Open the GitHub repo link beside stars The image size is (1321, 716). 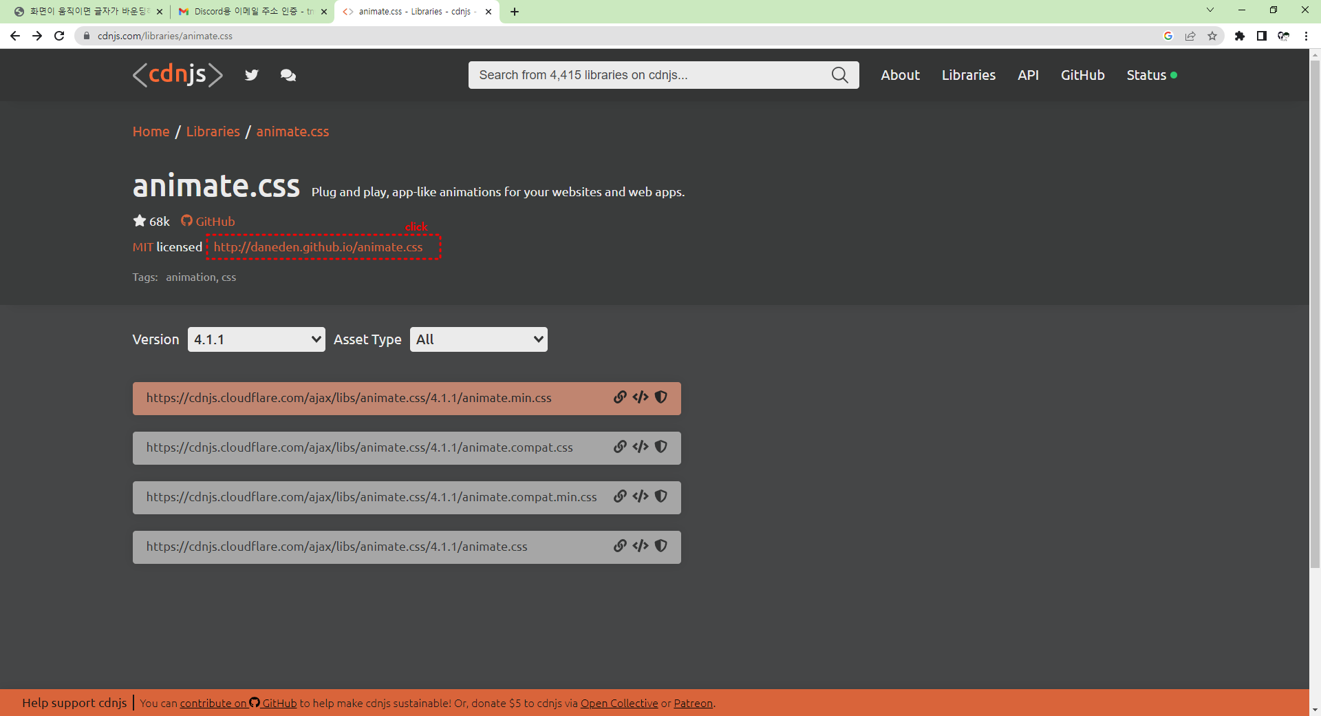point(208,221)
